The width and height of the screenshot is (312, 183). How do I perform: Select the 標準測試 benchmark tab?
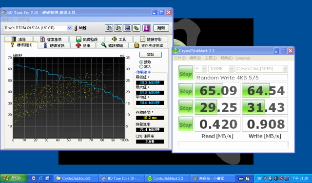21,45
